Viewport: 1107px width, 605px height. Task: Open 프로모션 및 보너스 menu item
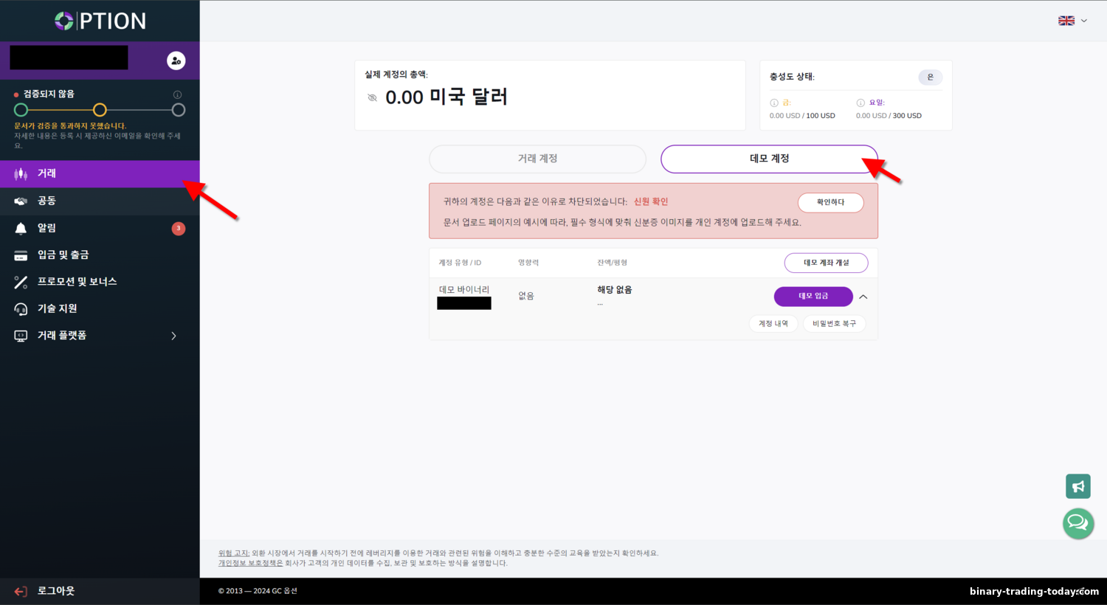coord(100,282)
